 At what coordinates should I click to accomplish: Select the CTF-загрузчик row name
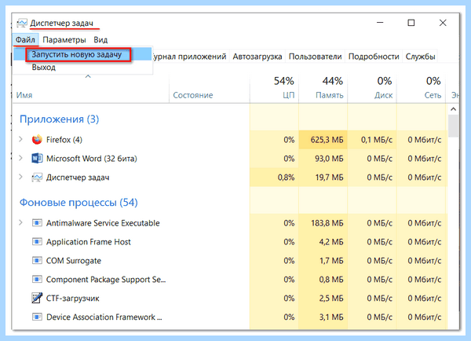coord(73,299)
